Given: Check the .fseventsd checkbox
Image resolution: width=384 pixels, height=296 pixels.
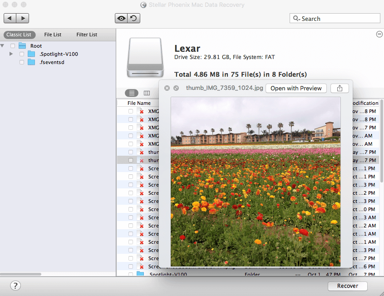Looking at the screenshot, I should (22, 62).
